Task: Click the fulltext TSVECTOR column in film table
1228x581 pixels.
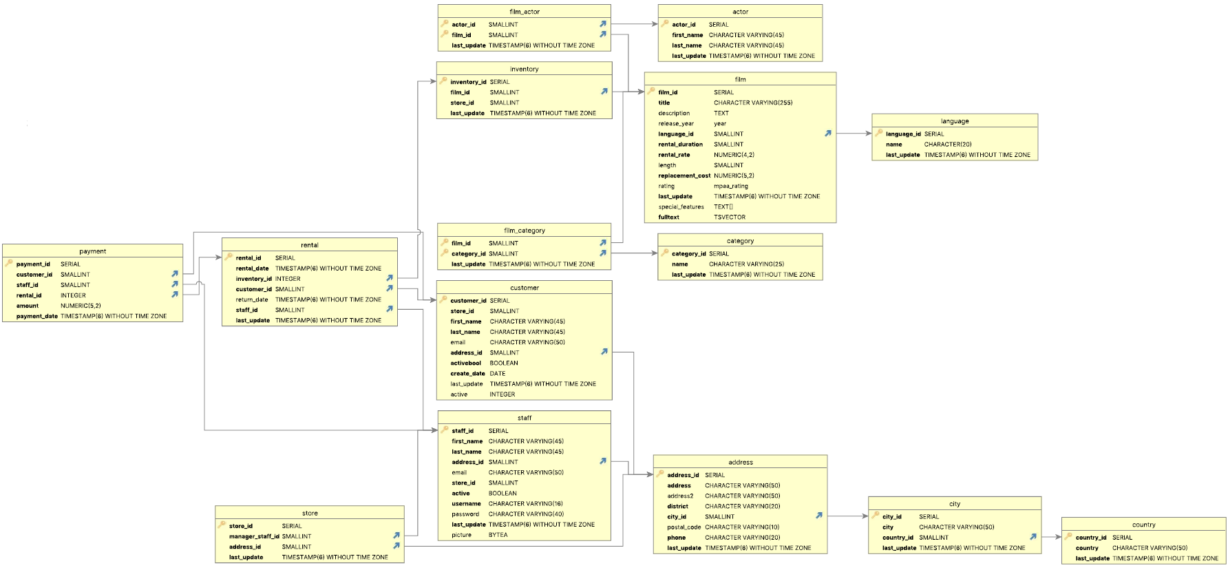Action: pyautogui.click(x=741, y=217)
